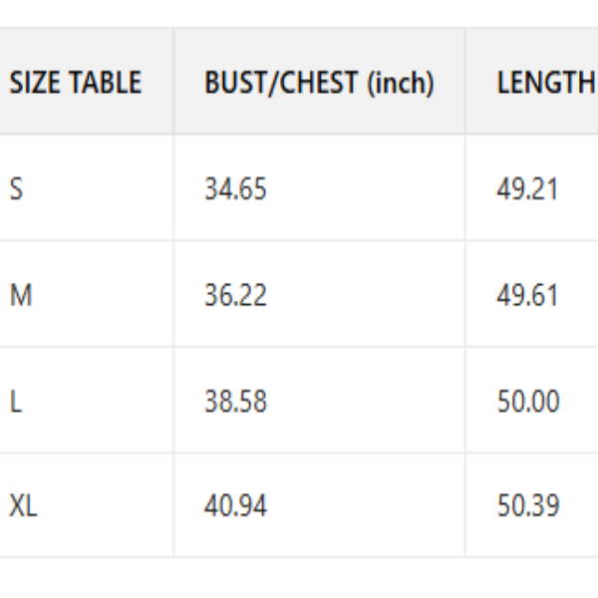Click the "(inch)" unit text in header
The width and height of the screenshot is (598, 598).
click(x=399, y=84)
